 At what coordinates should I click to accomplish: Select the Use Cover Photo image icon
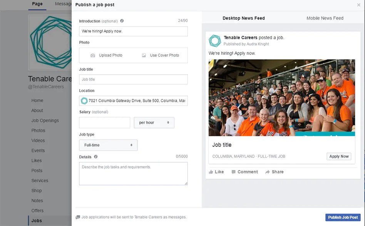tap(144, 55)
